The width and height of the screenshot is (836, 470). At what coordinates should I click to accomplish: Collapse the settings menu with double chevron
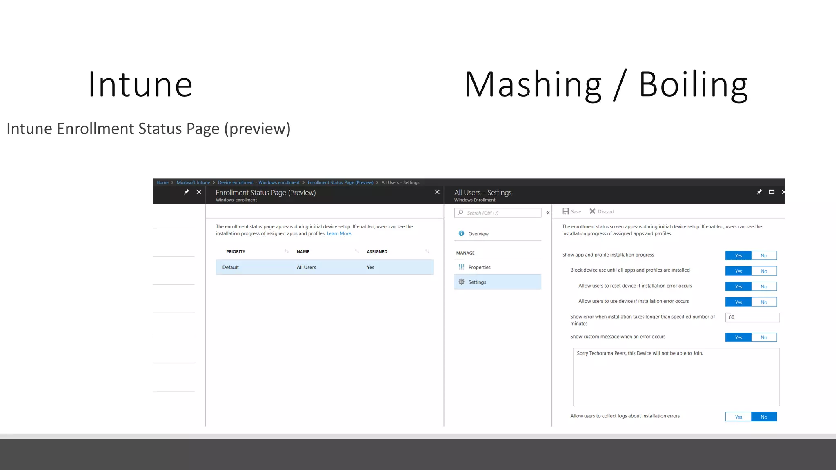tap(548, 213)
